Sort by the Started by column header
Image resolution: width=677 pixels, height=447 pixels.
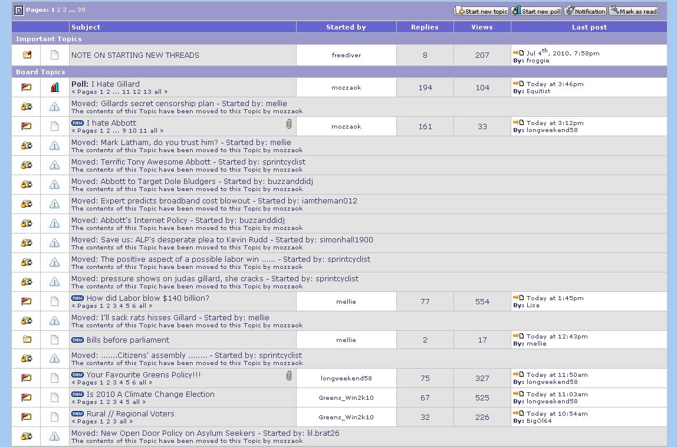(346, 27)
